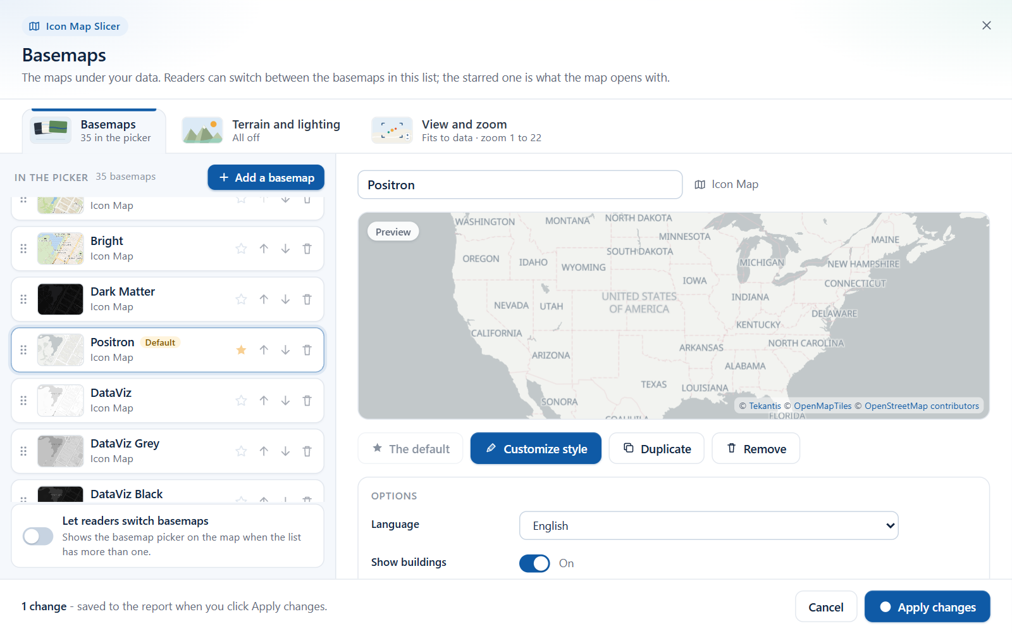The image size is (1012, 633).
Task: Click Apply changes
Action: [927, 607]
